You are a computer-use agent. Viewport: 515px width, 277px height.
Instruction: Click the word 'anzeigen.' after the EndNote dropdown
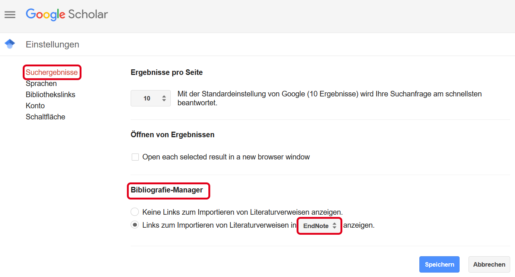tap(359, 225)
